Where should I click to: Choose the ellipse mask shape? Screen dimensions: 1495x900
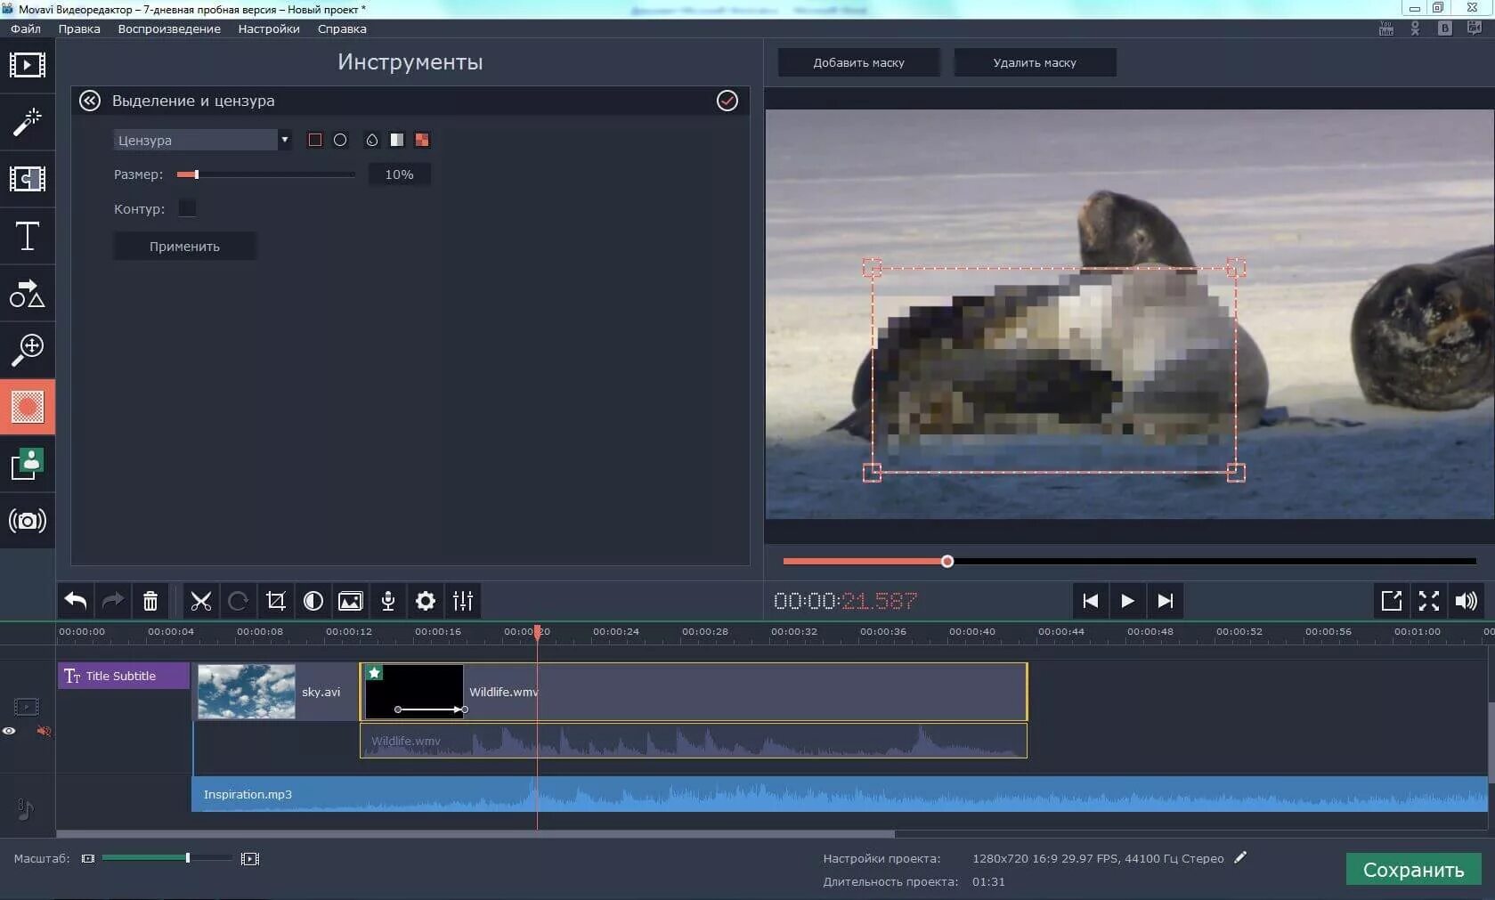[340, 140]
